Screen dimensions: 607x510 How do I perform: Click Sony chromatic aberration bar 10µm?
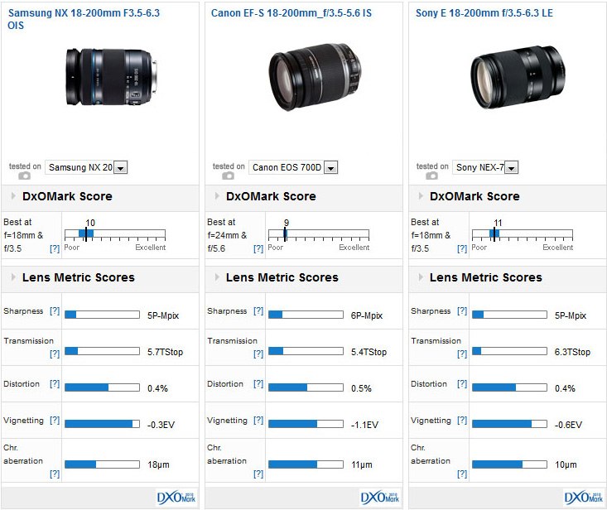coord(509,464)
